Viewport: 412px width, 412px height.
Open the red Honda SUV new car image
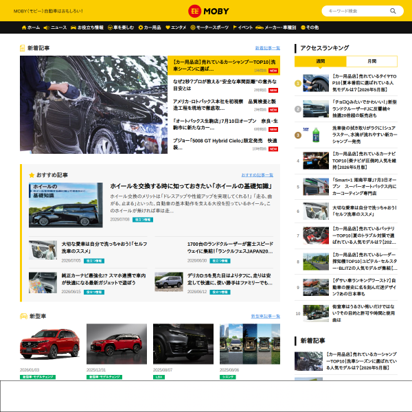(50, 344)
